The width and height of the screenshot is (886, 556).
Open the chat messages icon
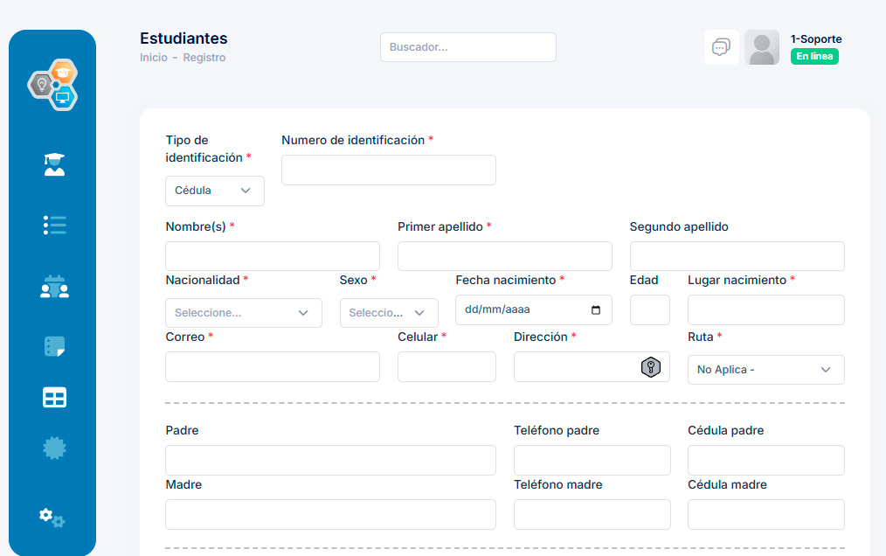[x=721, y=47]
